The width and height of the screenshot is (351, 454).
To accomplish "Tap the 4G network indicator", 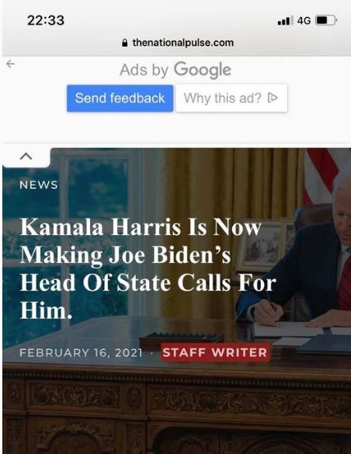I will tap(304, 20).
